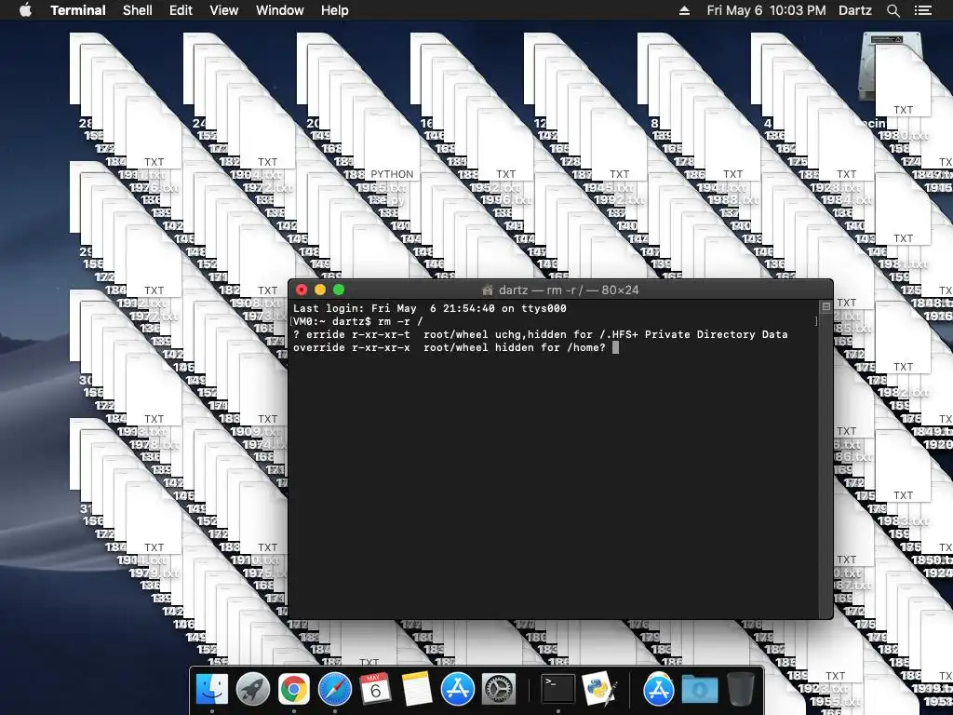Open Google Chrome from the Dock
The height and width of the screenshot is (715, 953).
click(x=294, y=690)
